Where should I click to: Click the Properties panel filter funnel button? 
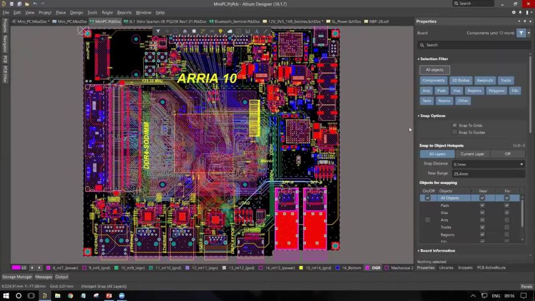[521, 33]
